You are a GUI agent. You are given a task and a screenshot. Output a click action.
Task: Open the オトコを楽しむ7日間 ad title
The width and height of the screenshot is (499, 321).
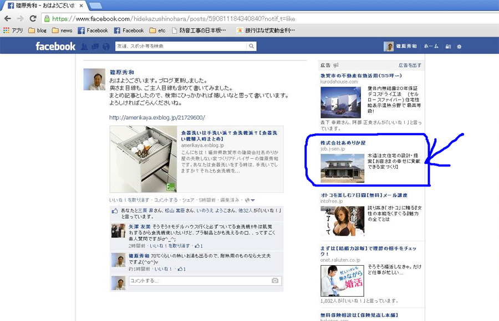[364, 195]
